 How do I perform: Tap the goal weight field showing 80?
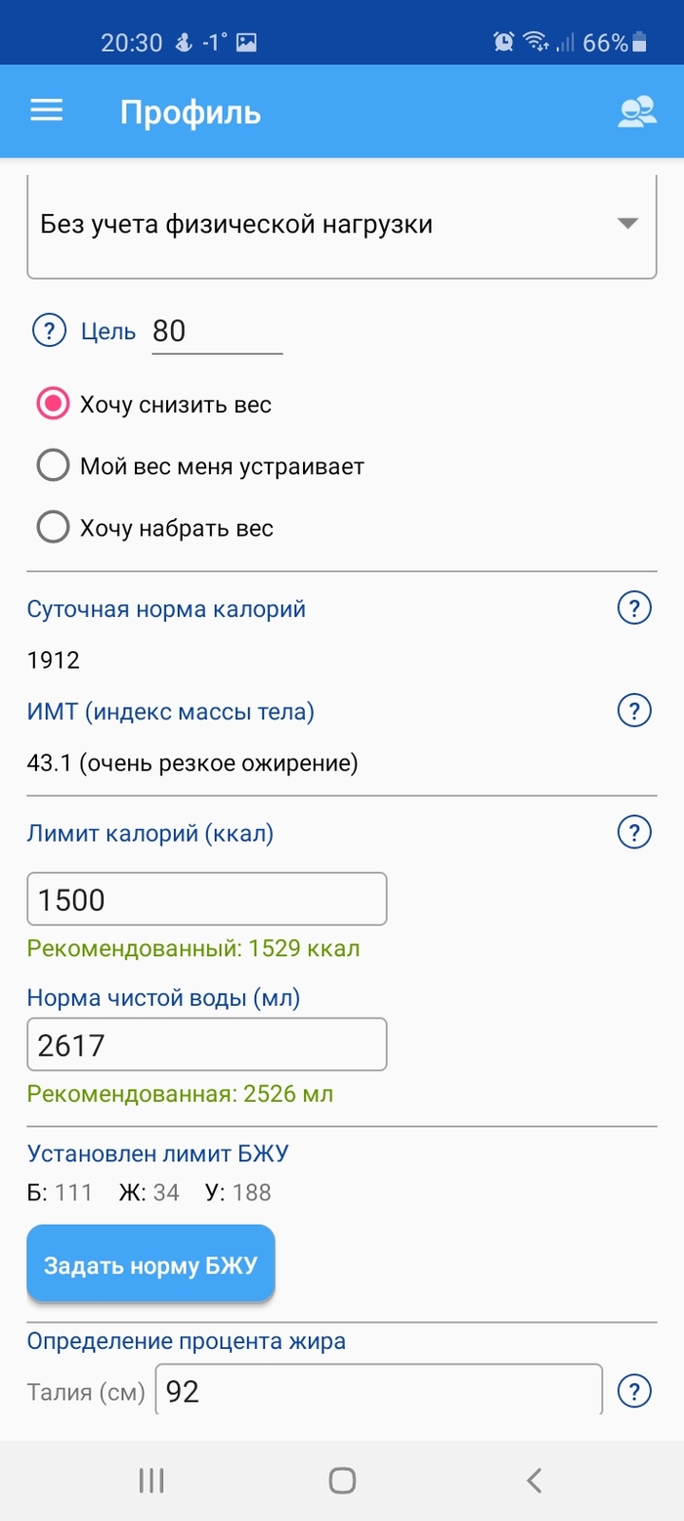(216, 331)
